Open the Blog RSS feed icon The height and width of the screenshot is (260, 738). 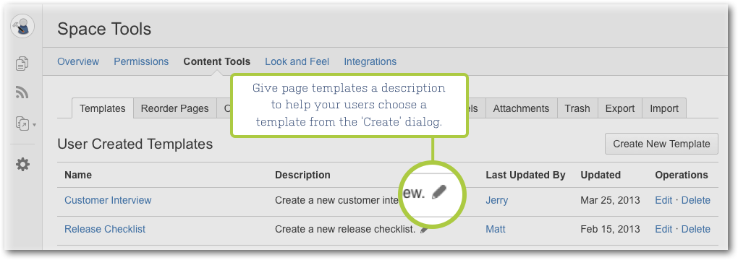click(22, 92)
